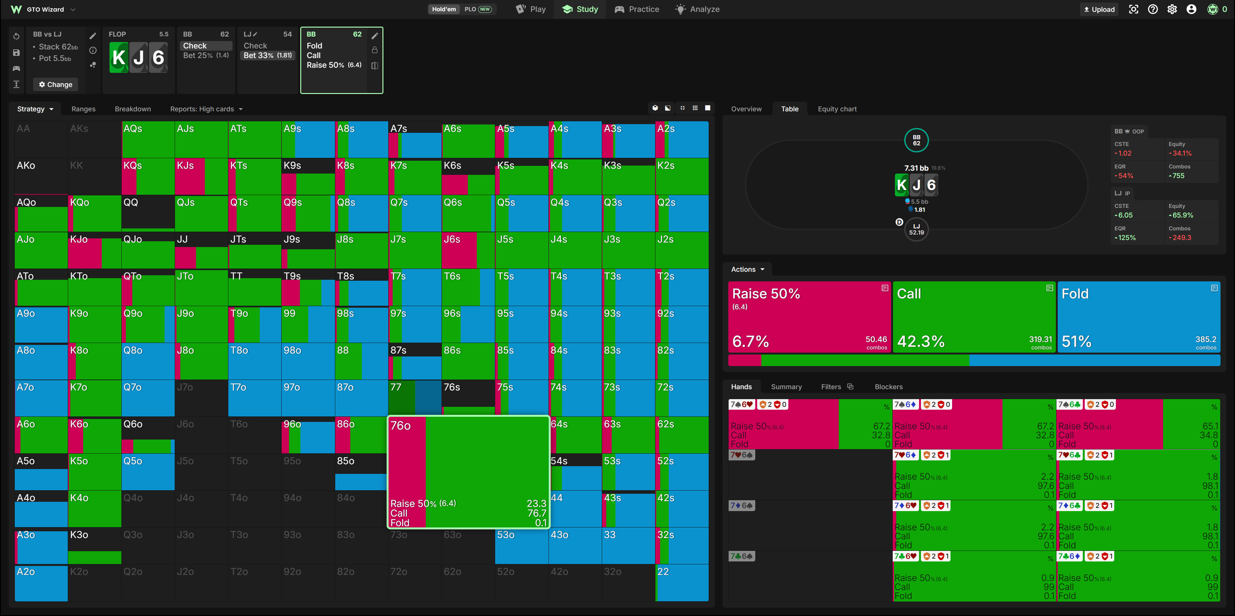The image size is (1235, 616).
Task: Select Bet 25% action in BB node
Action: [206, 55]
